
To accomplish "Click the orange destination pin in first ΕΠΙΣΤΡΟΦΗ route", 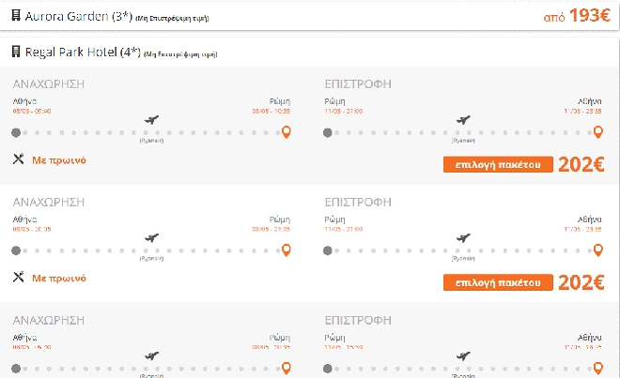I will [x=596, y=132].
